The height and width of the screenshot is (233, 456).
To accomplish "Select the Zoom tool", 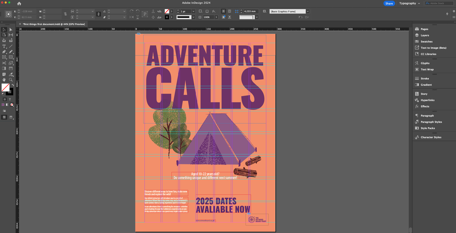I will pyautogui.click(x=11, y=79).
